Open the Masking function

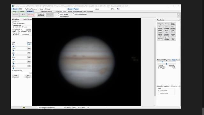tap(160, 39)
